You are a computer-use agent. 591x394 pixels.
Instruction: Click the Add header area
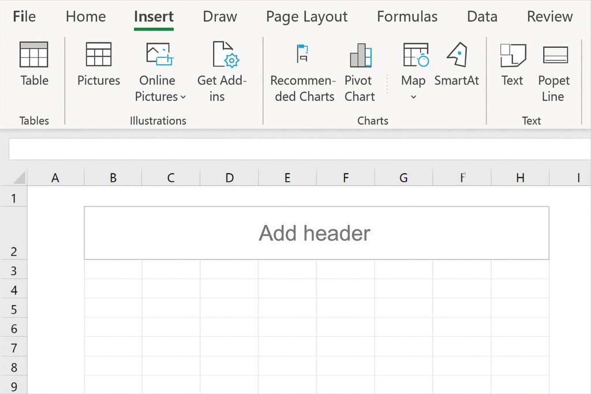click(x=316, y=233)
